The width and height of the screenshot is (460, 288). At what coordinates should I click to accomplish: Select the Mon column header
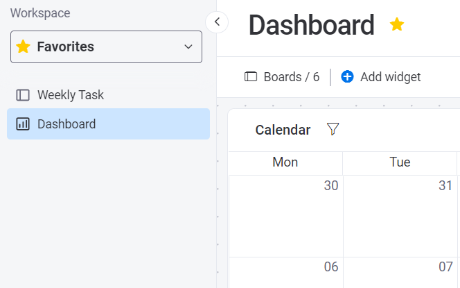pyautogui.click(x=285, y=162)
